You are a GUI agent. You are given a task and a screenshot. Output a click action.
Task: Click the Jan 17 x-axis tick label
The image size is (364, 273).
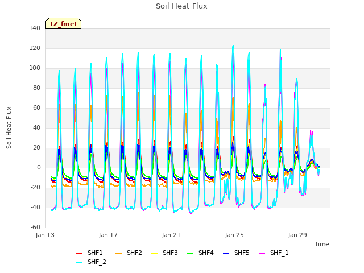[x=108, y=235]
